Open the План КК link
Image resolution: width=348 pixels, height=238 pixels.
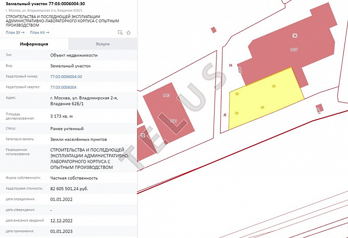coord(39,32)
